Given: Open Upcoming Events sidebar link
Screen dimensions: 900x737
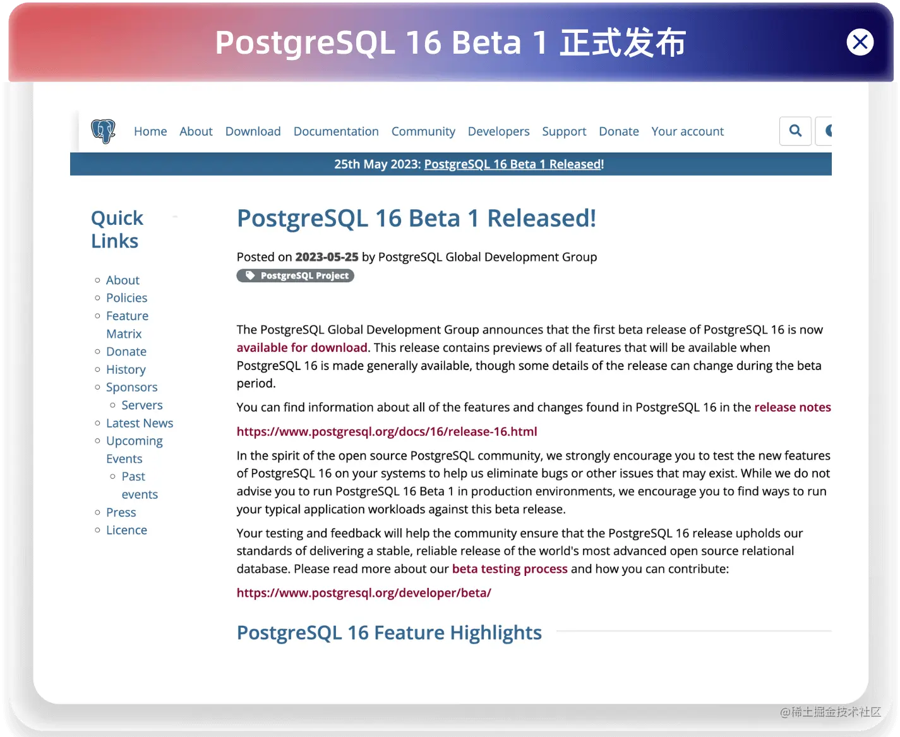Looking at the screenshot, I should coord(134,450).
